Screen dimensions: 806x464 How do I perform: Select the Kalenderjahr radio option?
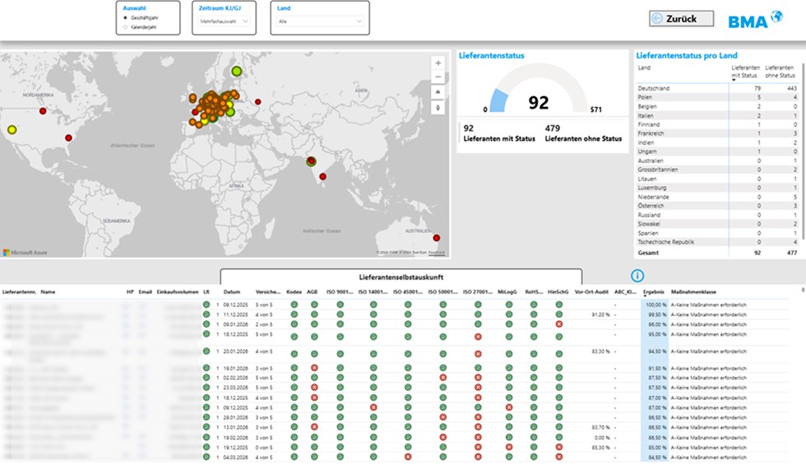click(125, 27)
